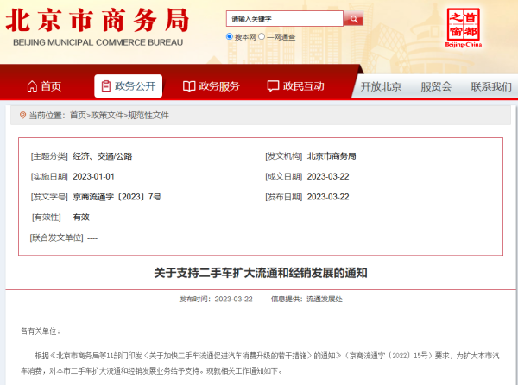
Task: Open the 政务服务 navigation menu
Action: pos(218,86)
